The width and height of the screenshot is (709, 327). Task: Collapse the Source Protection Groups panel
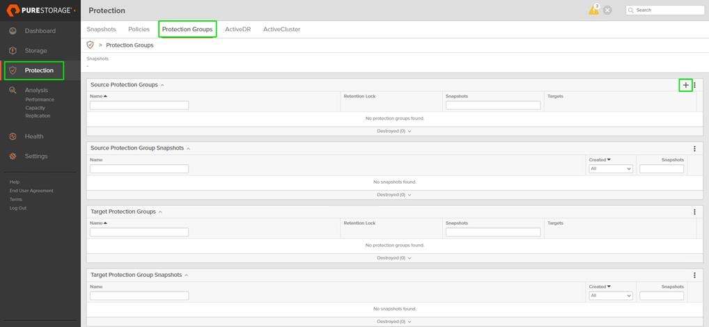tap(162, 85)
